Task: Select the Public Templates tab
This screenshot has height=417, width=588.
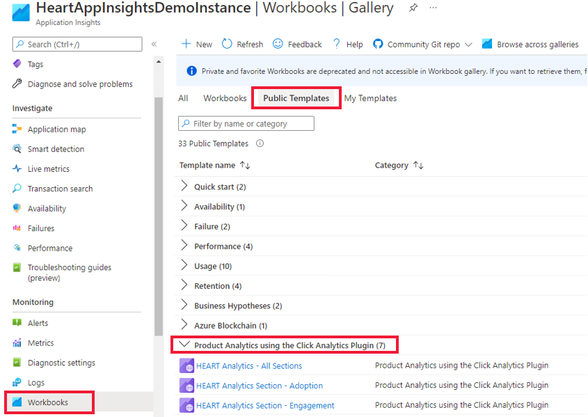Action: point(296,98)
